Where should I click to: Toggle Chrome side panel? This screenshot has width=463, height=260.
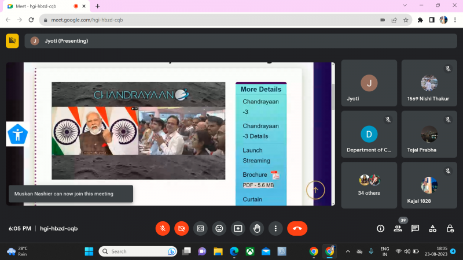coord(432,20)
